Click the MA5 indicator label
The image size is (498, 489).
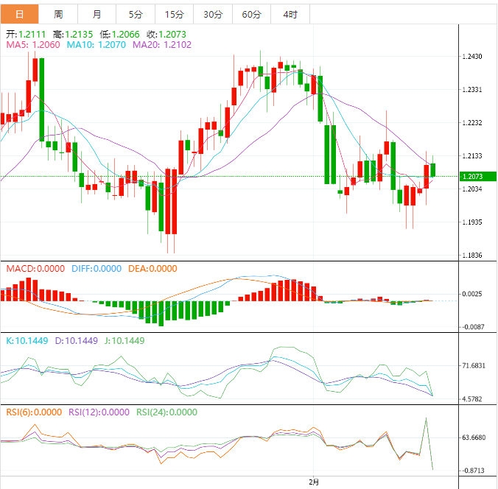tap(34, 45)
